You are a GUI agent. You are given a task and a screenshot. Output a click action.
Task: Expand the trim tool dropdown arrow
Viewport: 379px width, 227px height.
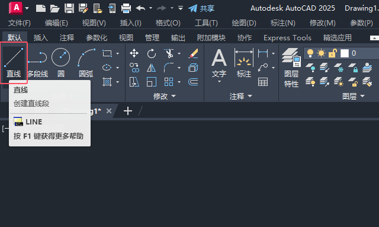pyautogui.click(x=179, y=53)
